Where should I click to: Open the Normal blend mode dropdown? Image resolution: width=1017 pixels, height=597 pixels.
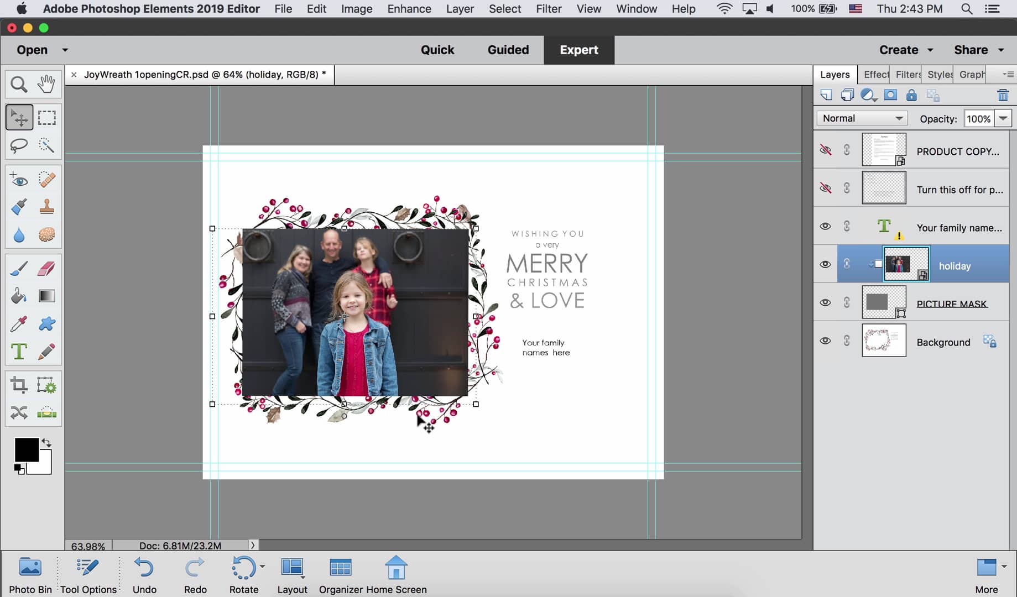[861, 118]
